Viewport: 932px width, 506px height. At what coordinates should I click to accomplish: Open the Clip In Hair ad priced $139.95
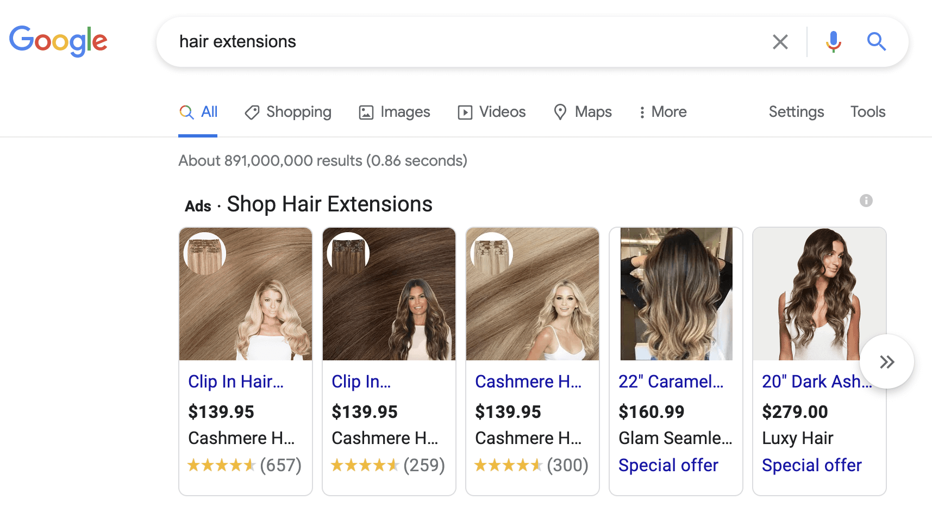236,382
